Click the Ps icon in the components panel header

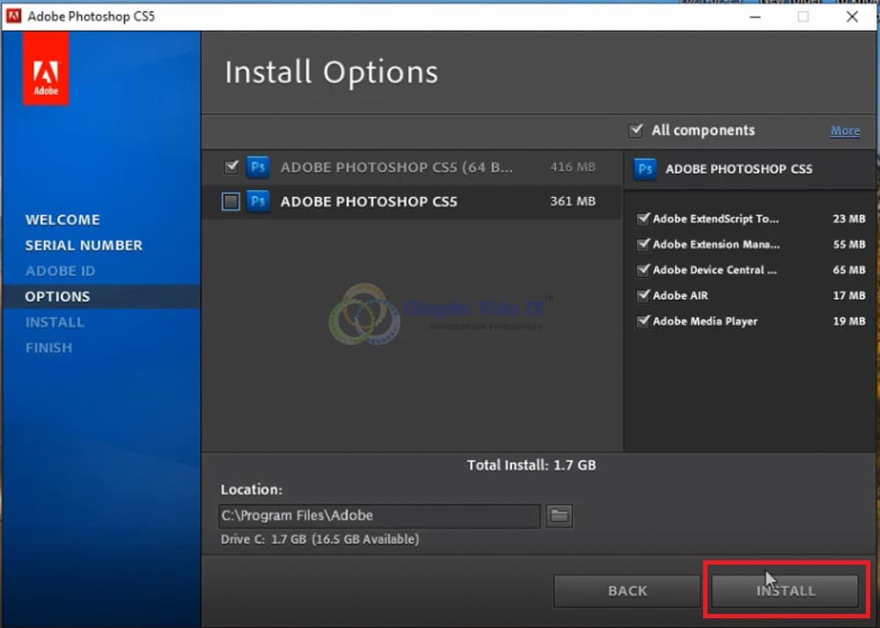[x=646, y=169]
